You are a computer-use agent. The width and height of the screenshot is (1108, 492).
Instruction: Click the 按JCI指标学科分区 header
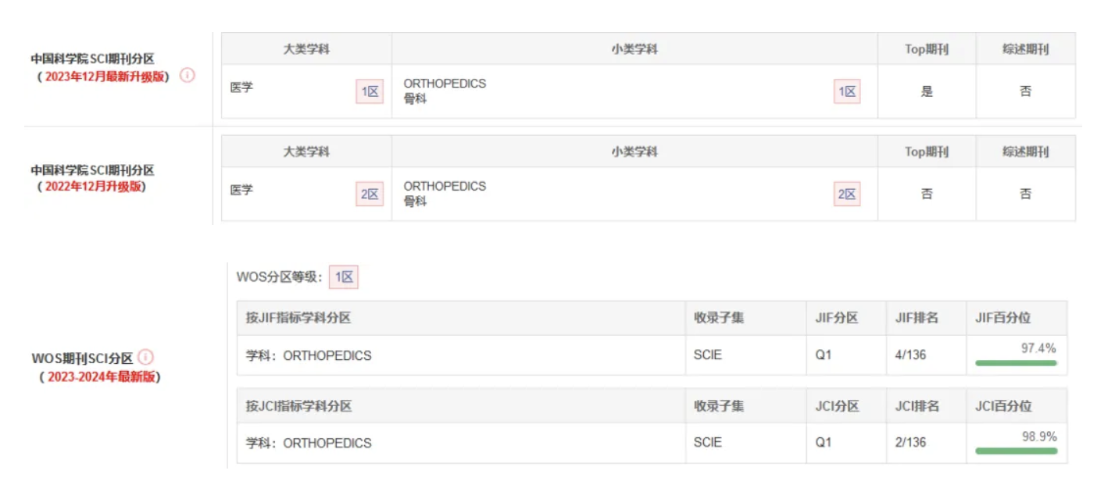point(298,406)
